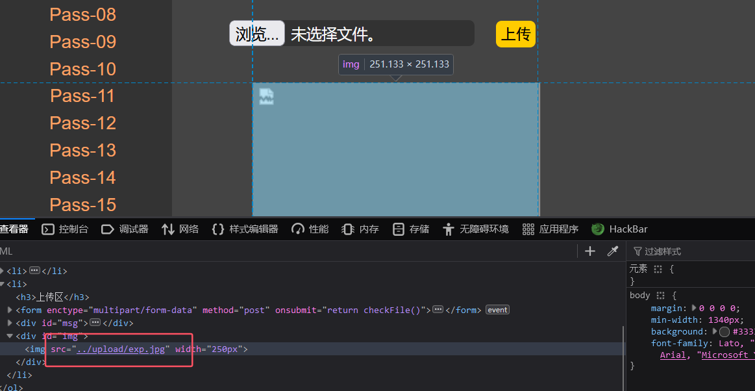Collapse the div id img node
755x391 pixels.
10,336
